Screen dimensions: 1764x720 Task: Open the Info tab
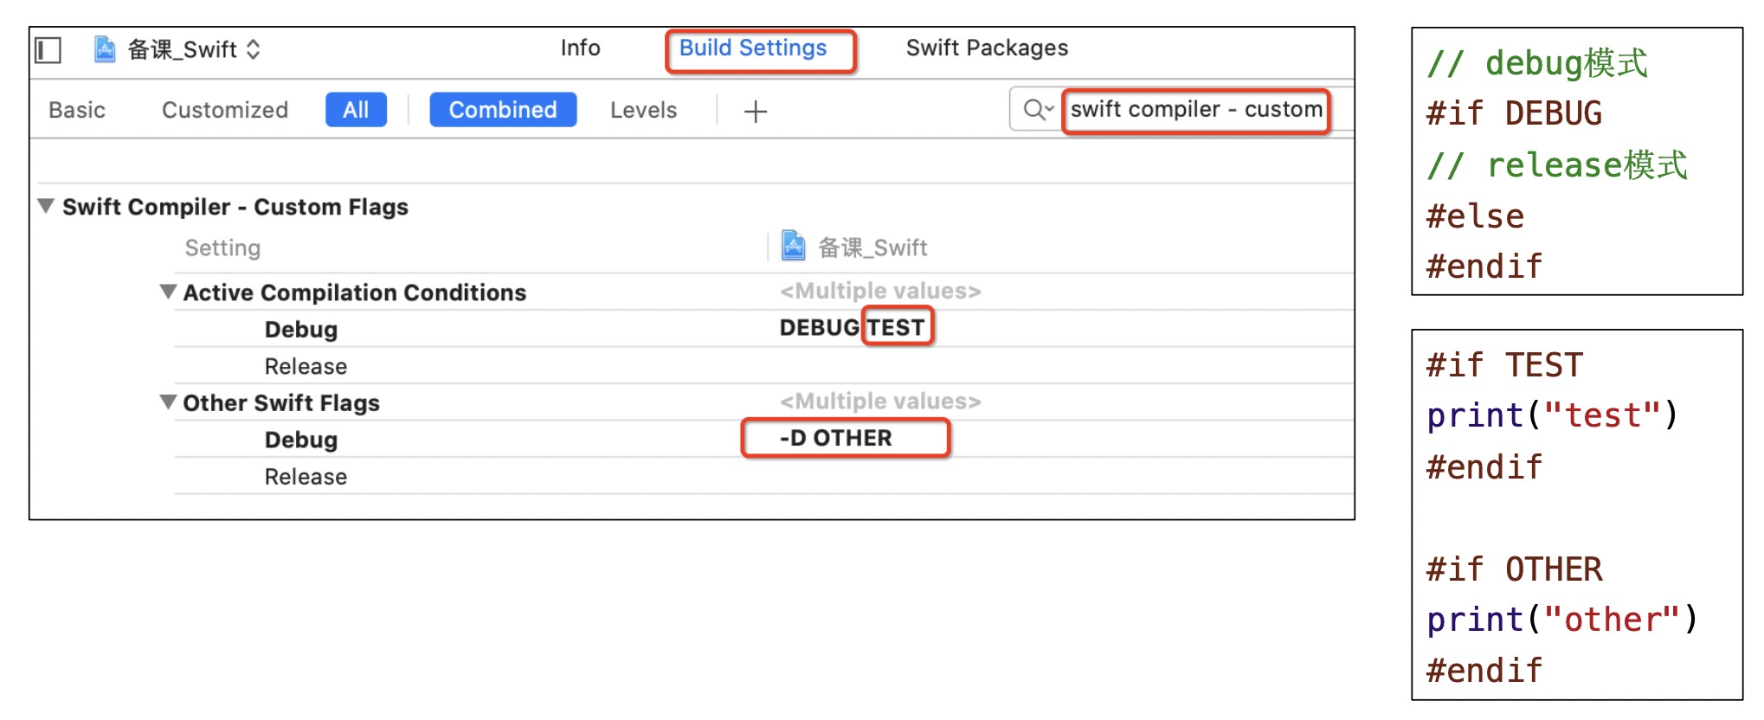[580, 48]
